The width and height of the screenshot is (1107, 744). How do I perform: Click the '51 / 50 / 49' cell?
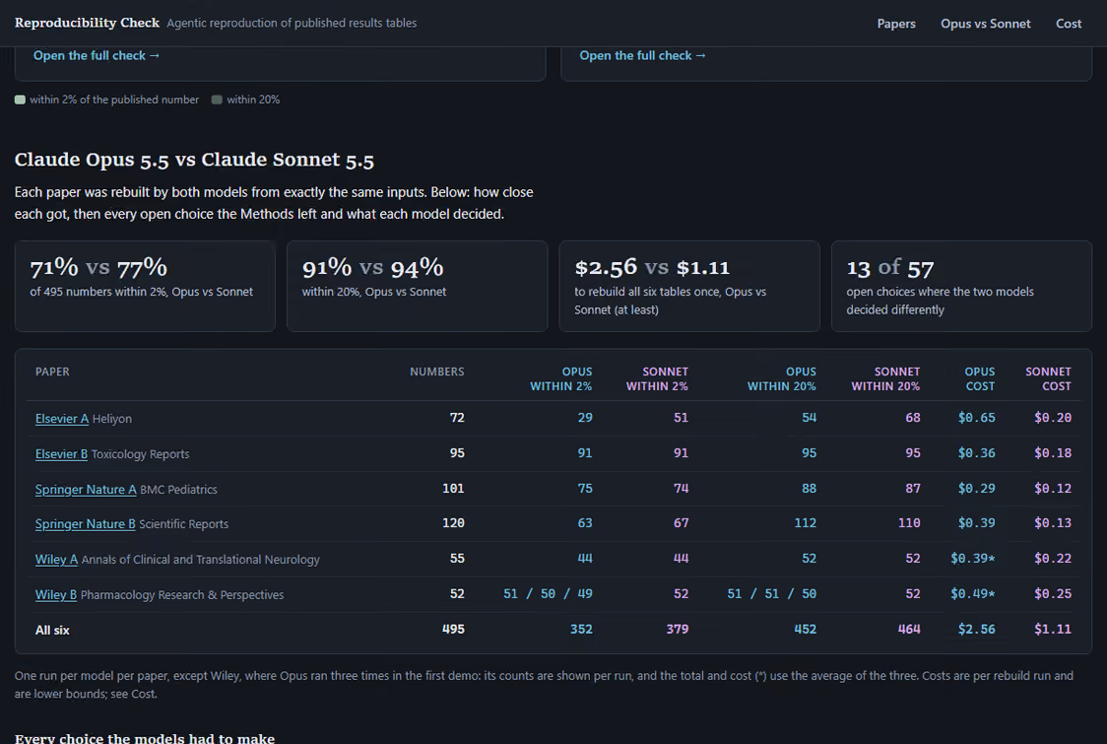[x=548, y=593]
